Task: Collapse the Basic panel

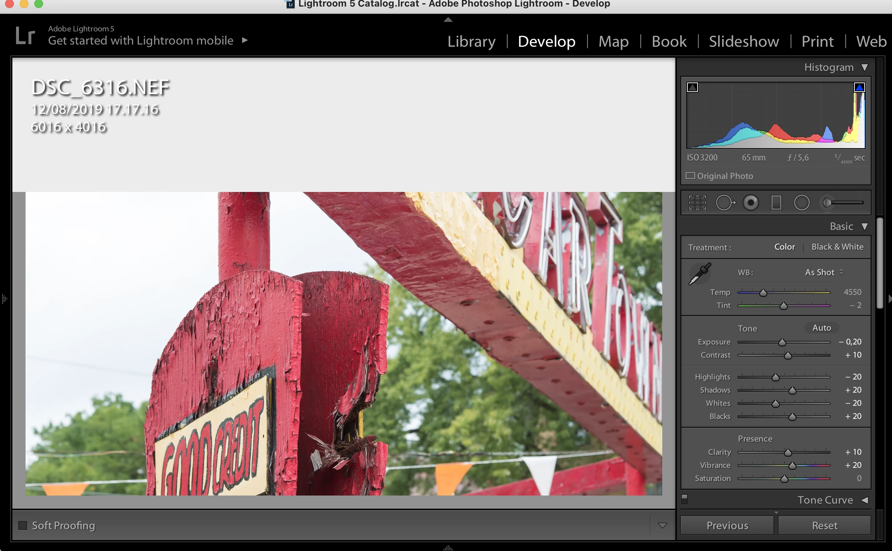Action: (864, 226)
